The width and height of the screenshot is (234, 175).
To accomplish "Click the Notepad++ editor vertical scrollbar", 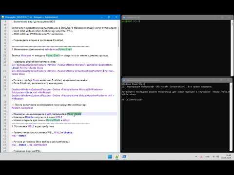I will (x=119, y=87).
